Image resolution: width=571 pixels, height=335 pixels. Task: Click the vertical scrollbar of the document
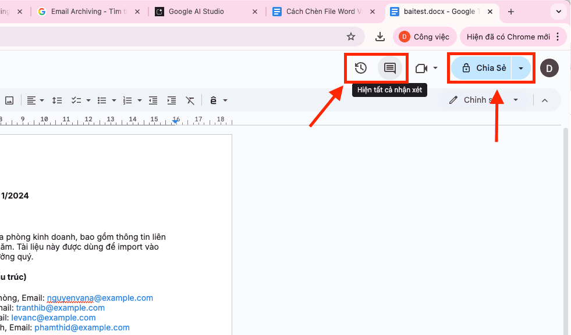pos(566,232)
